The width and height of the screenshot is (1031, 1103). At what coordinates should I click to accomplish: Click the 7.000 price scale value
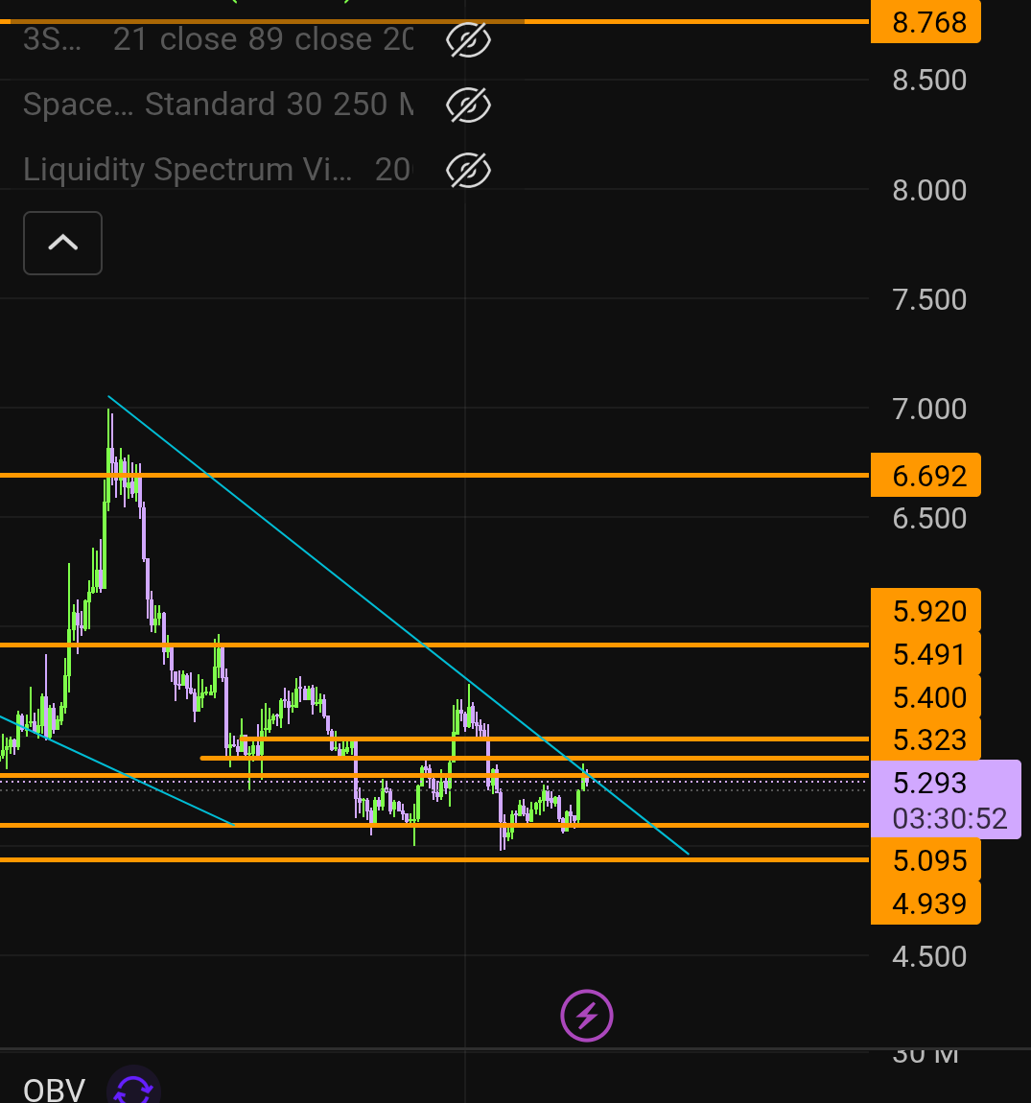(x=929, y=409)
